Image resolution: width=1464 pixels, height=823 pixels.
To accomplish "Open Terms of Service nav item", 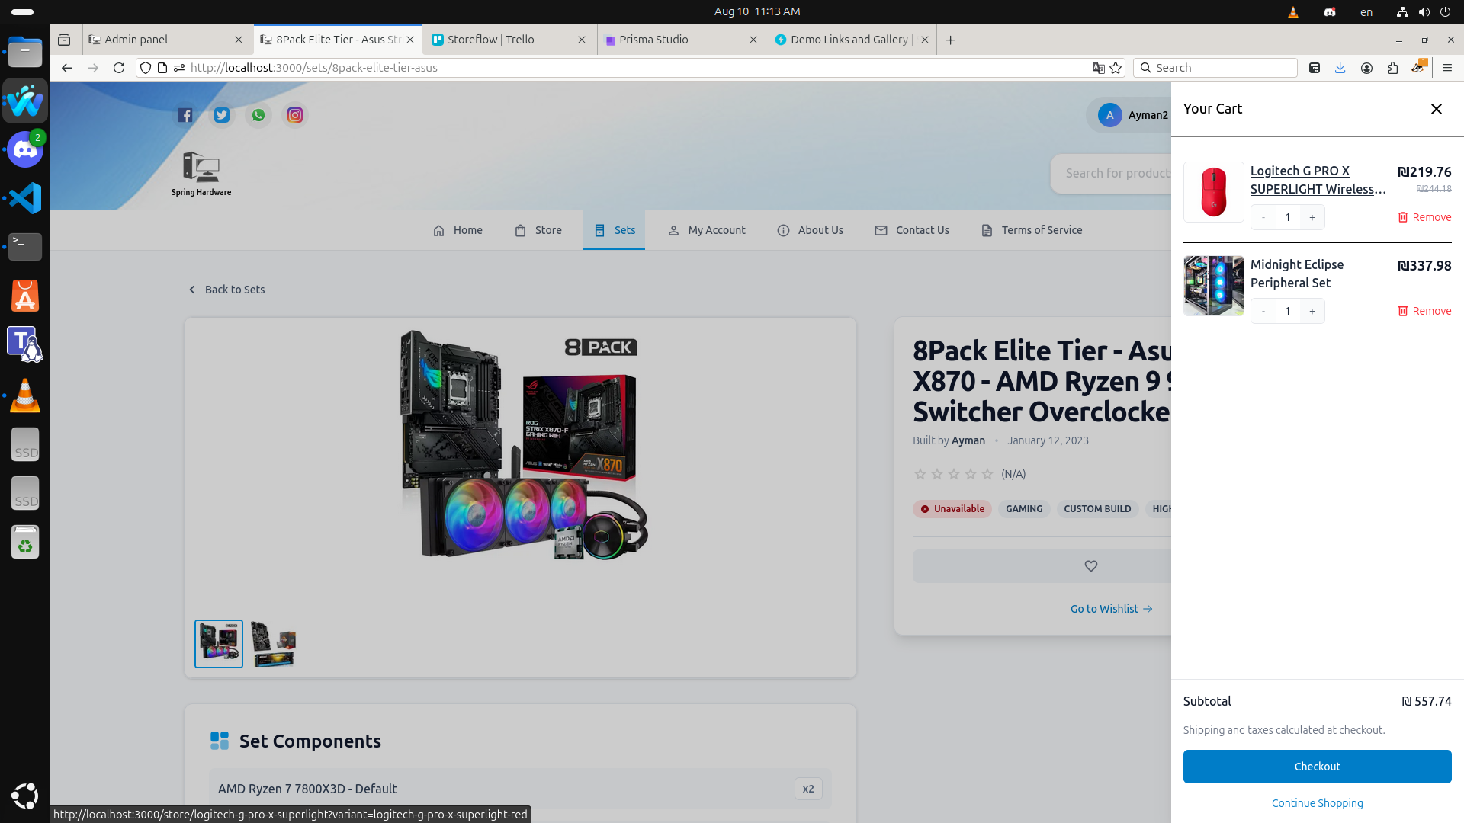I will pos(1032,230).
